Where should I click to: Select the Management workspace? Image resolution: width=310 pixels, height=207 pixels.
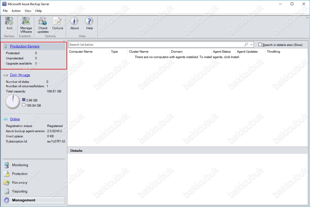click(34, 200)
